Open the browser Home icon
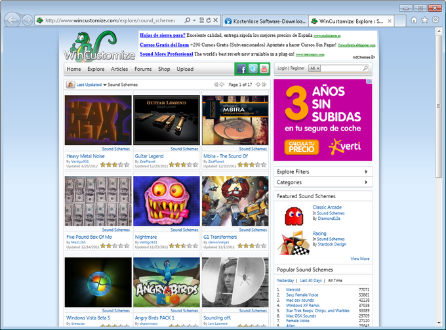 [x=414, y=20]
